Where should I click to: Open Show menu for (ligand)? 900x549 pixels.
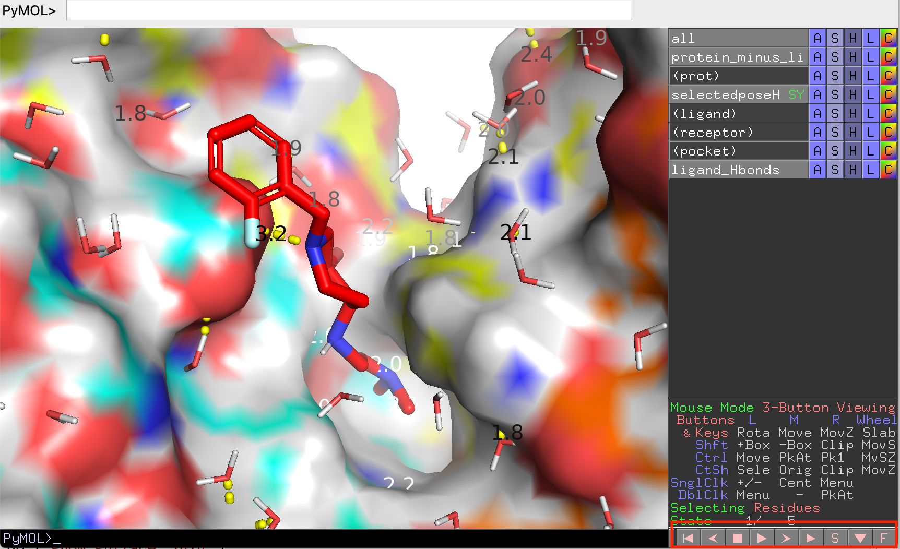(x=835, y=113)
